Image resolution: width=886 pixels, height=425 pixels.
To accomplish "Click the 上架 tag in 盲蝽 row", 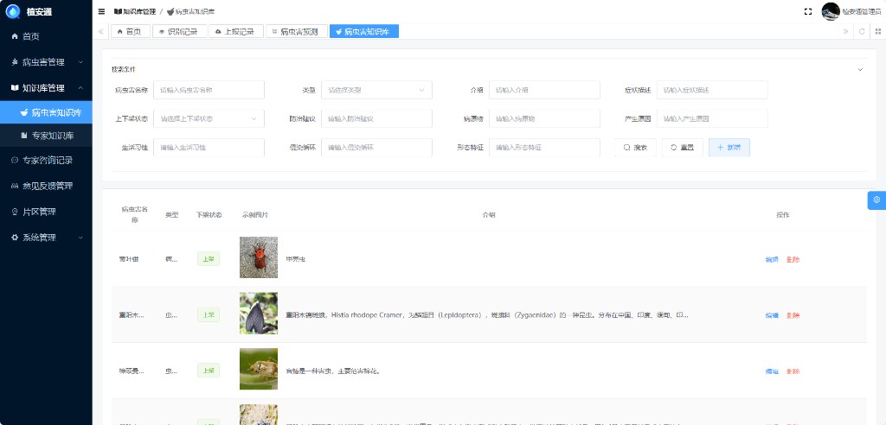I will 209,371.
